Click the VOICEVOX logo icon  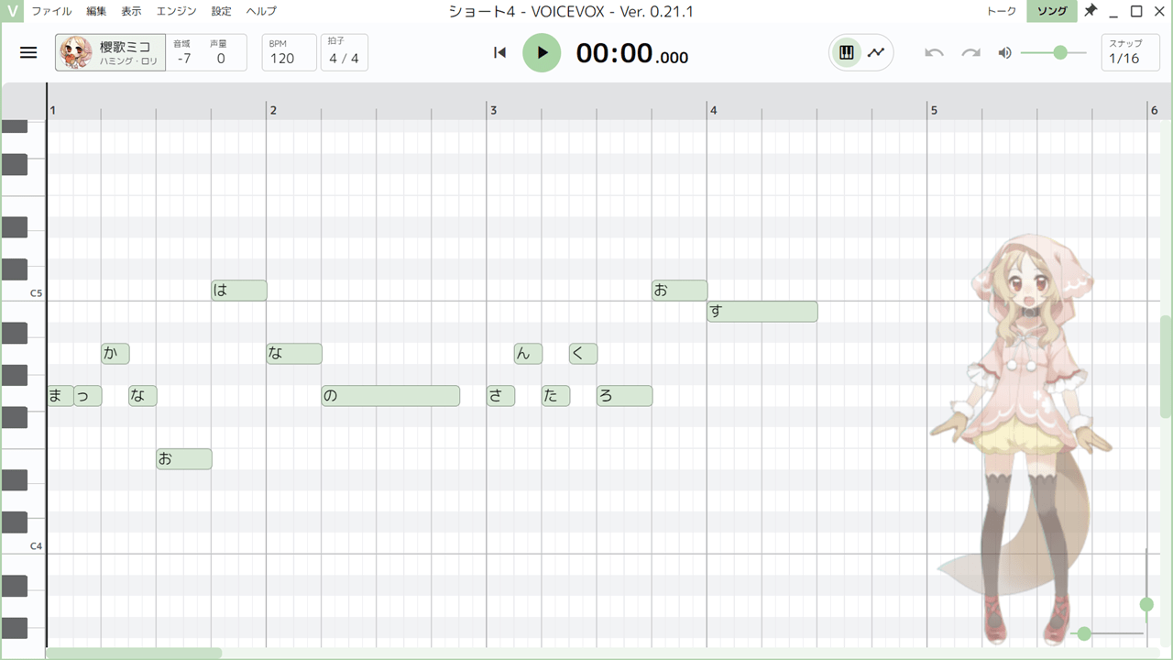coord(12,11)
